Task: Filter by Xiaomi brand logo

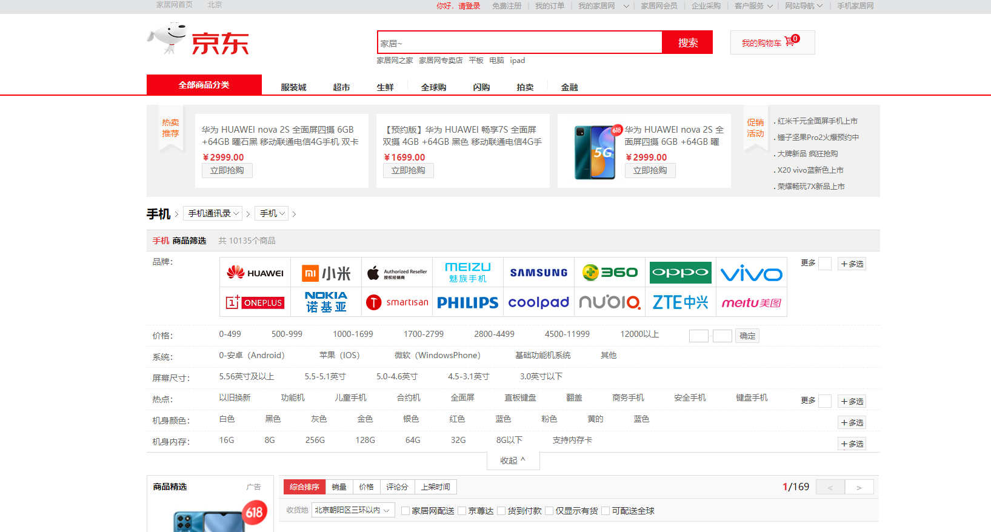Action: pos(326,273)
